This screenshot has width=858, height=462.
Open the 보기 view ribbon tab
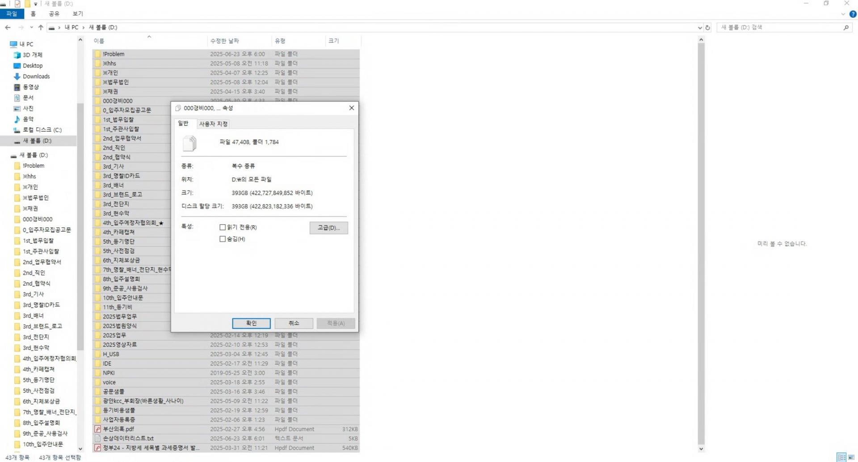click(x=78, y=14)
